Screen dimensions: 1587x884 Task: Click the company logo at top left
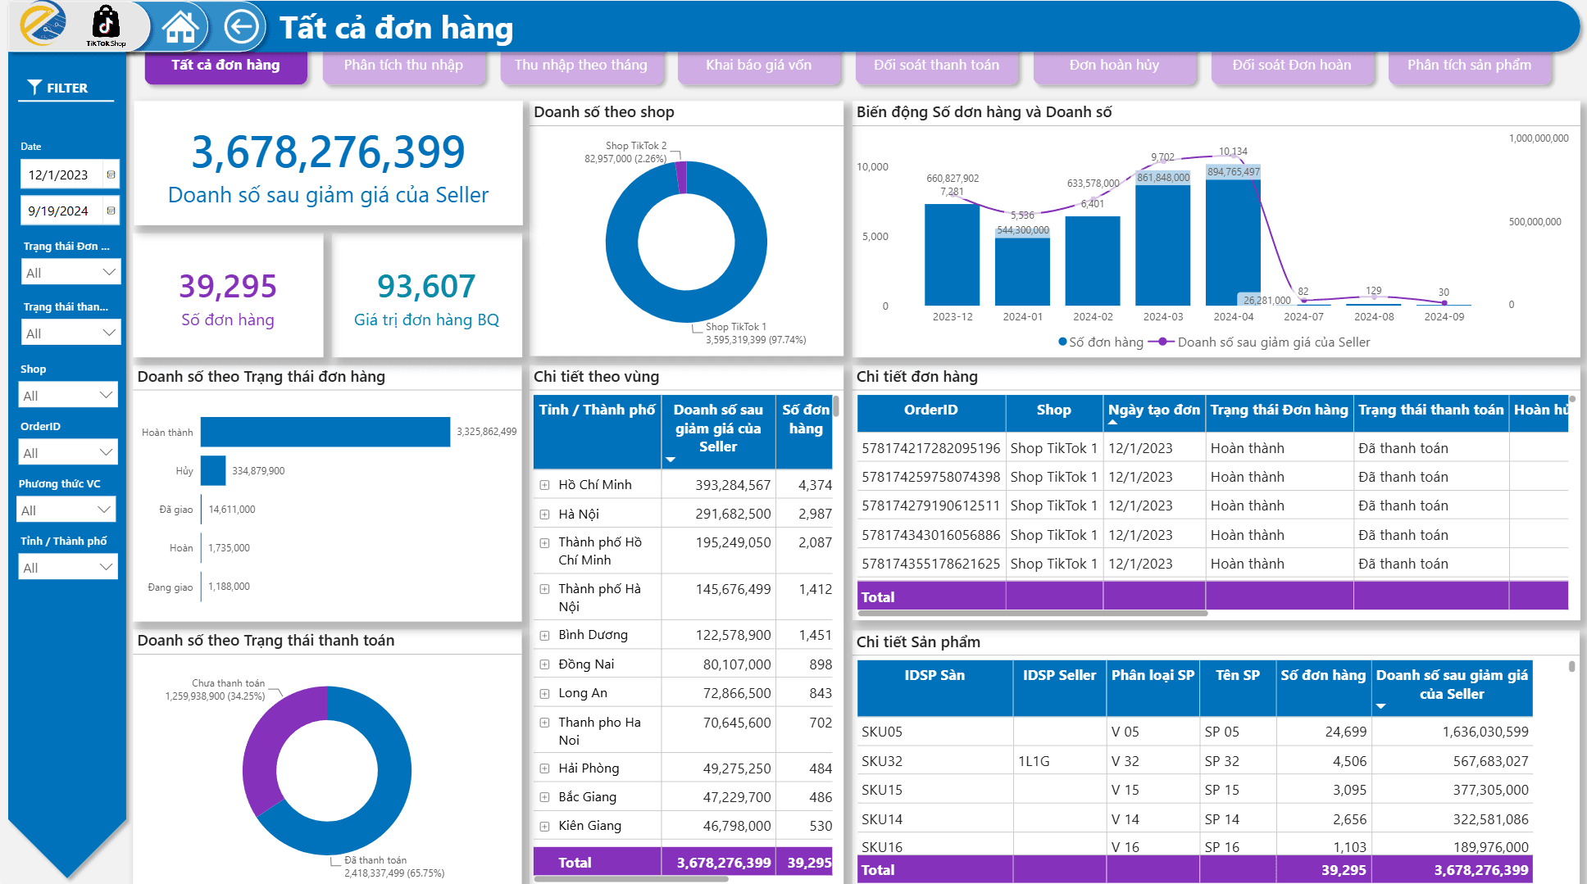pos(44,25)
